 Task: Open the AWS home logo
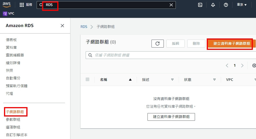point(7,5)
